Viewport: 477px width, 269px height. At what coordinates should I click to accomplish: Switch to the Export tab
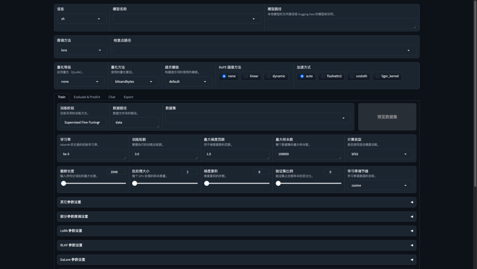128,97
